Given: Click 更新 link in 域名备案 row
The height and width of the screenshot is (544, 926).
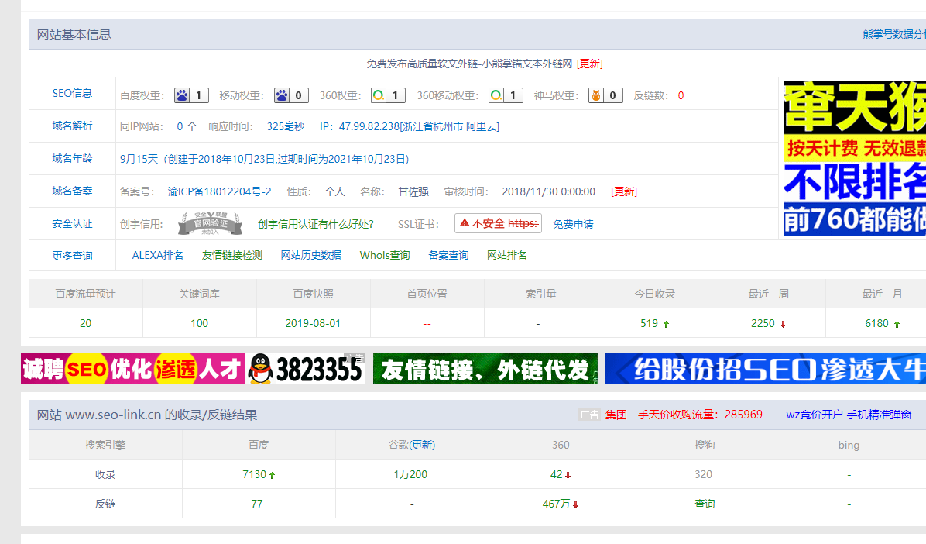Looking at the screenshot, I should point(624,191).
